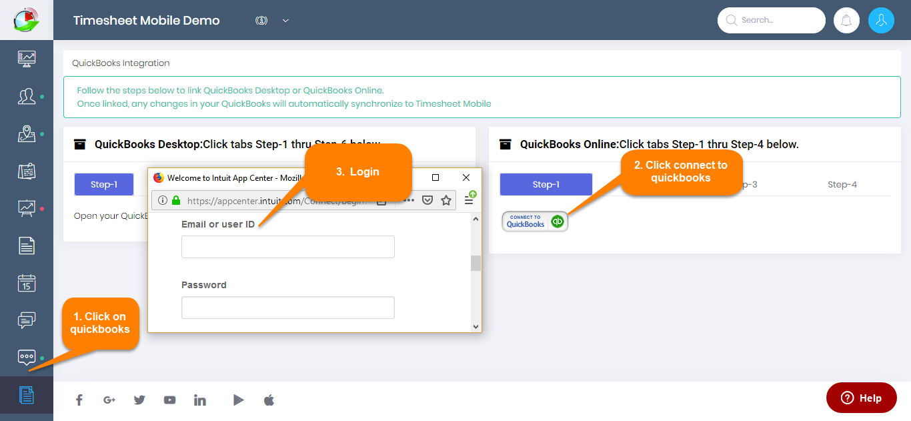This screenshot has width=911, height=421.
Task: Open the users icon in sidebar
Action: (27, 96)
